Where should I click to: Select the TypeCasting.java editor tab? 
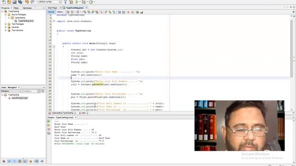coord(75,8)
